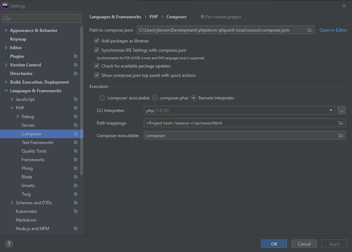The height and width of the screenshot is (252, 352).
Task: Click project-level icon next to Plugins
Action: click(76, 56)
